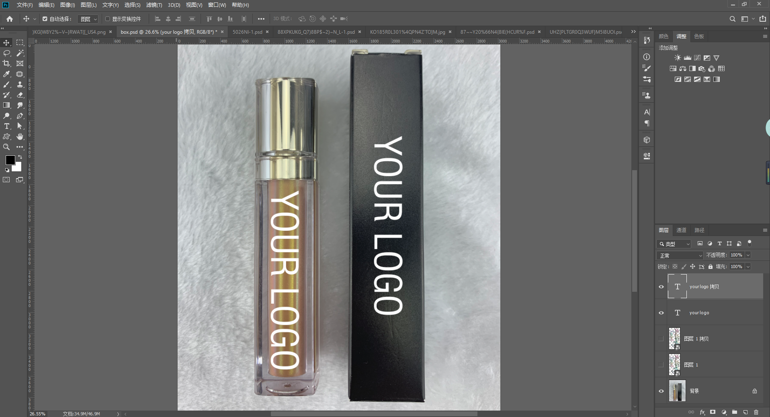Switch to the 路径 tab
770x417 pixels.
coord(699,230)
